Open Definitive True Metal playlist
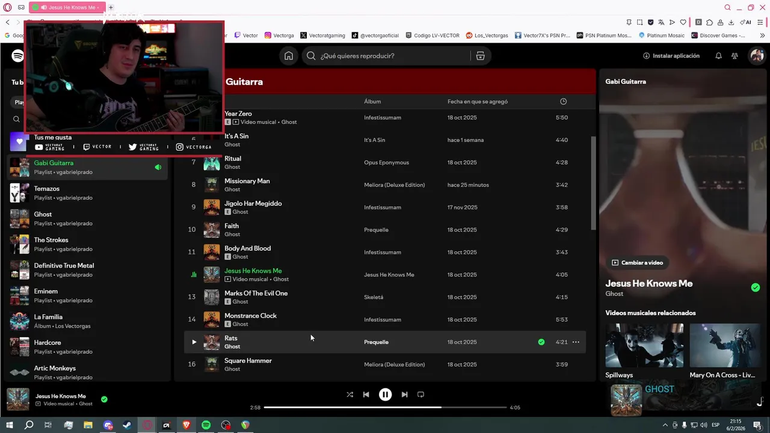The height and width of the screenshot is (433, 770). coord(88,270)
